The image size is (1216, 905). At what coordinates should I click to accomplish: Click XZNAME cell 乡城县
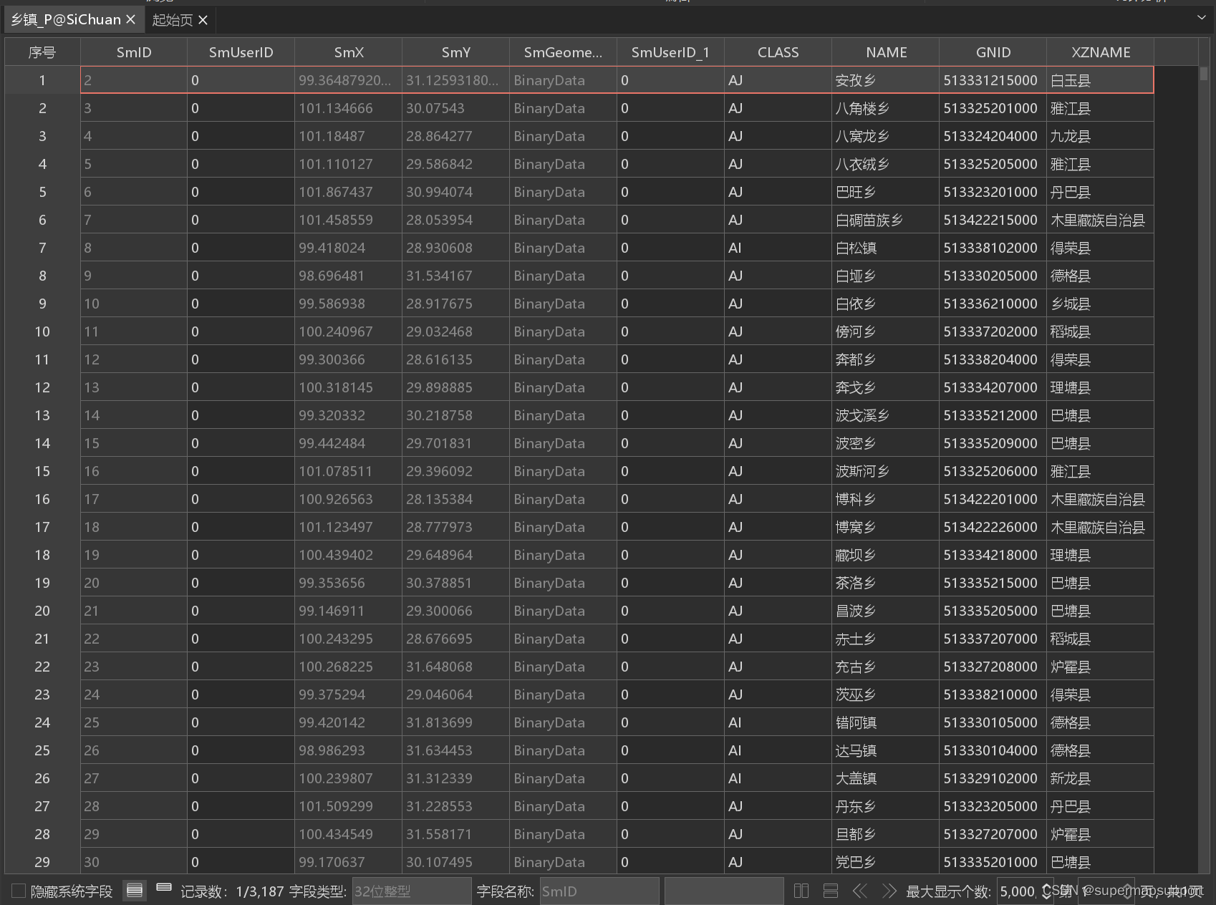pyautogui.click(x=1100, y=304)
